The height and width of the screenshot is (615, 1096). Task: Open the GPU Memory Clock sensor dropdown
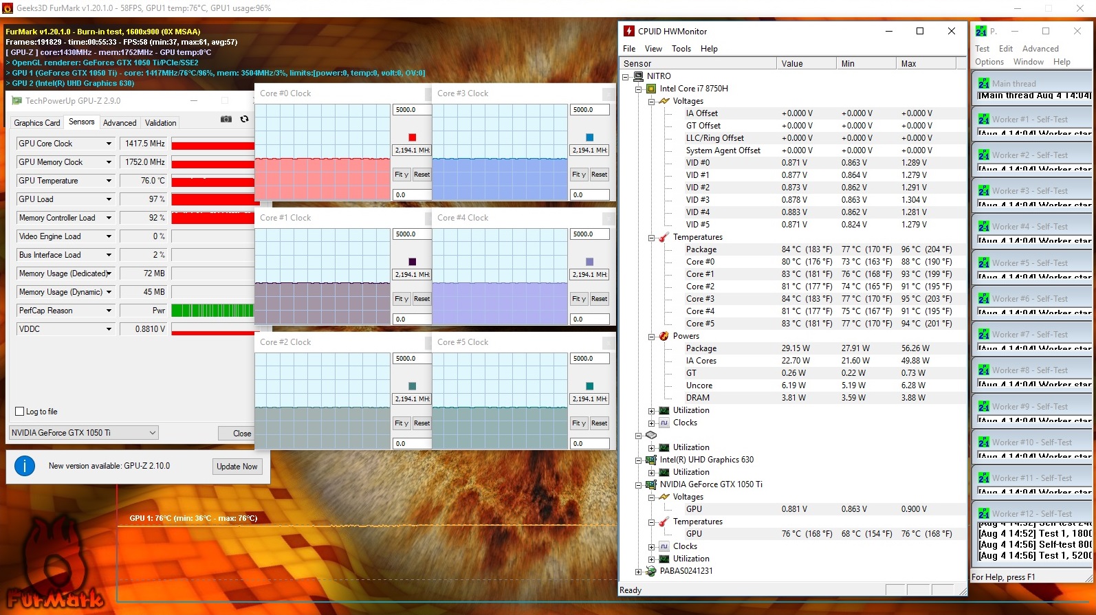click(109, 162)
